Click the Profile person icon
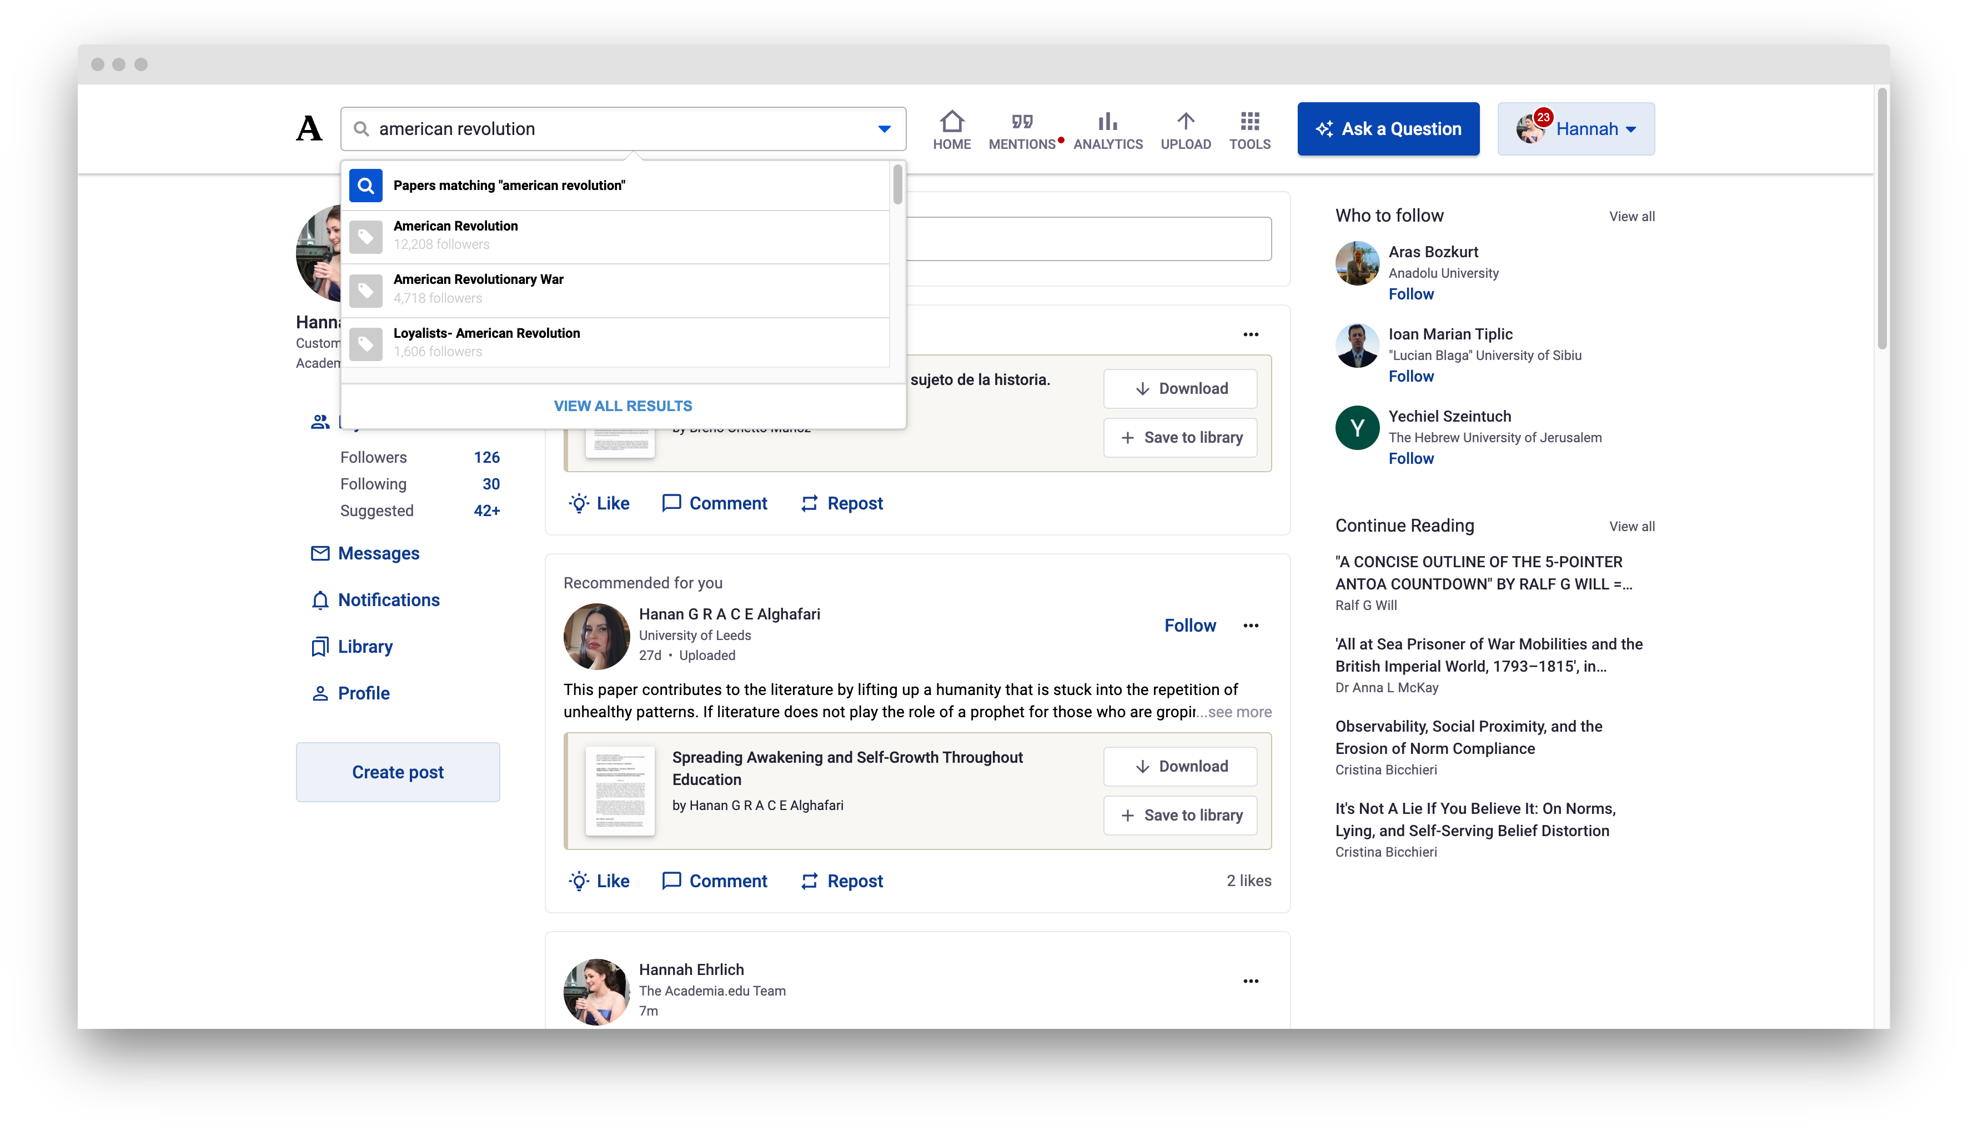 (x=320, y=693)
